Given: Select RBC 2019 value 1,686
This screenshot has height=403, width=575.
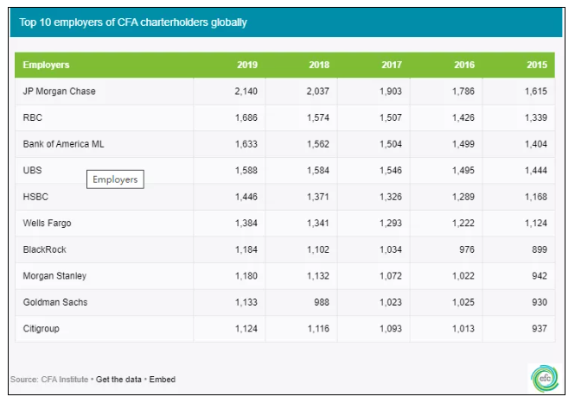Looking at the screenshot, I should tap(246, 117).
